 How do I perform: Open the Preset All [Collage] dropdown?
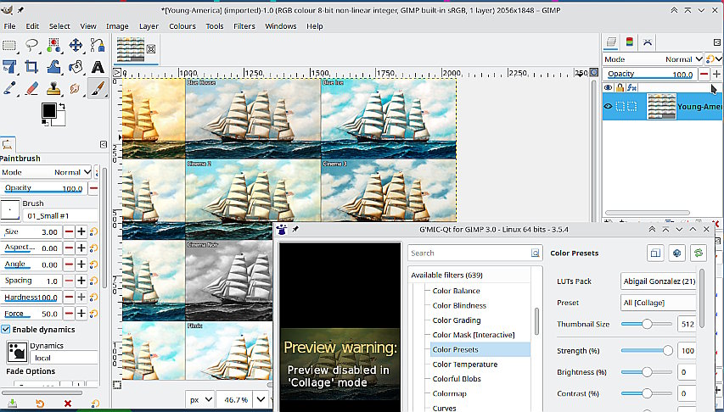[x=659, y=303]
